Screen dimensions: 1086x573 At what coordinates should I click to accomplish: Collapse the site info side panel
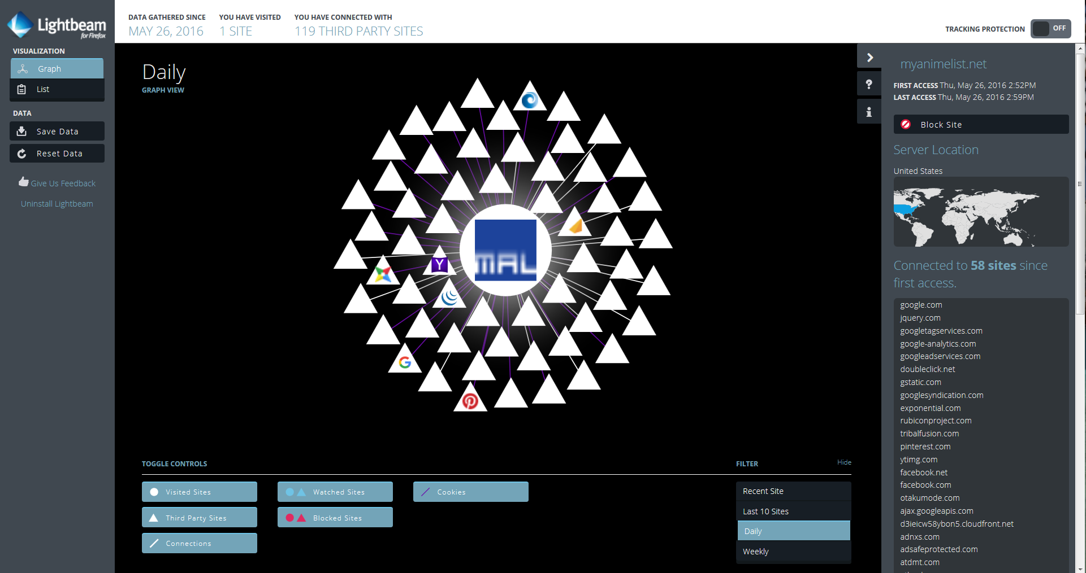[869, 57]
